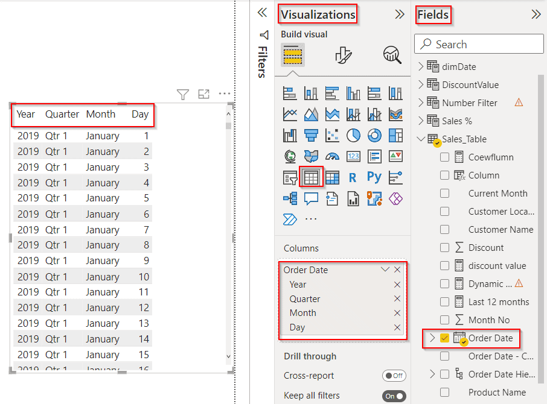Select the pie chart visual
The width and height of the screenshot is (547, 404).
353,136
